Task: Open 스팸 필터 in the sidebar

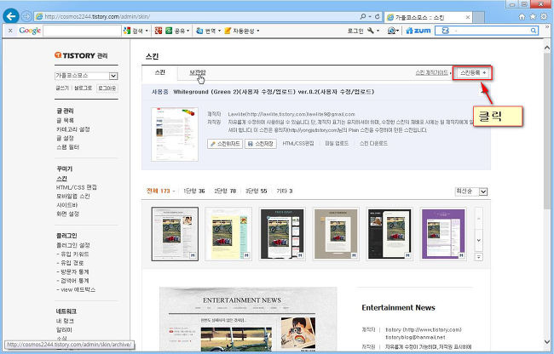Action: tap(68, 146)
